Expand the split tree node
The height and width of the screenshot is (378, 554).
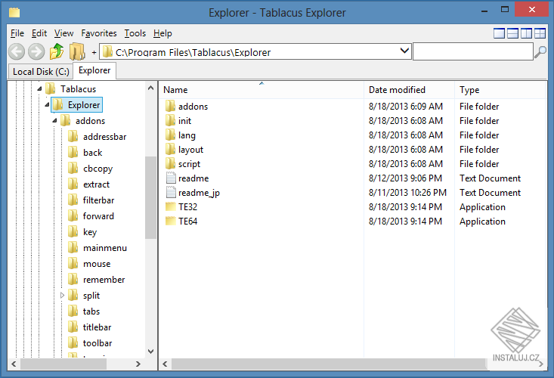[62, 295]
